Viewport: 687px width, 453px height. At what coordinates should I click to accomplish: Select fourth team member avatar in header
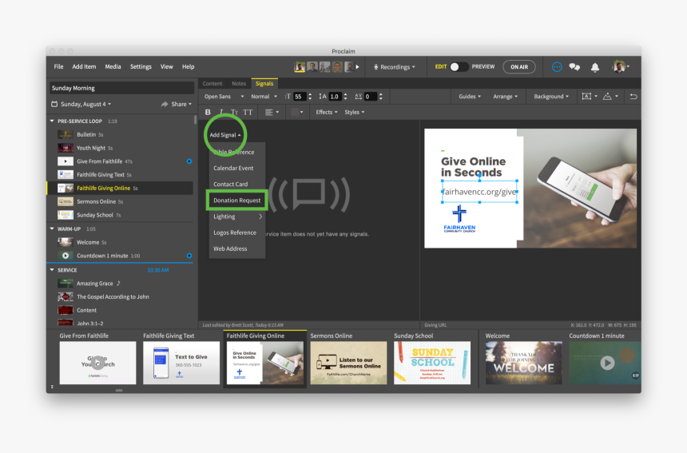pos(337,66)
